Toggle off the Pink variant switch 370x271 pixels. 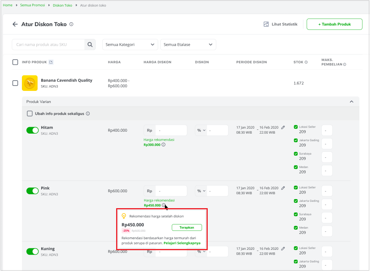point(32,191)
